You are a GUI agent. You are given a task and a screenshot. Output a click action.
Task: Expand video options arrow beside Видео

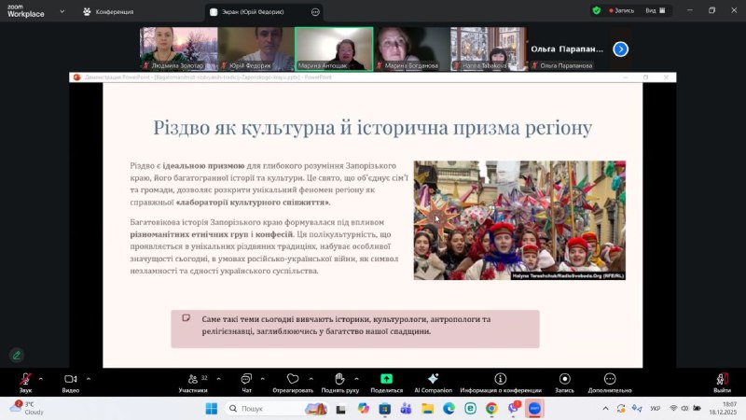tap(88, 379)
